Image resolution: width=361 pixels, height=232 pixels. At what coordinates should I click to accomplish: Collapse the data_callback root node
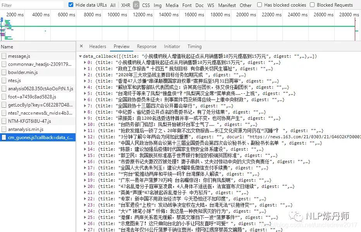tap(80, 56)
